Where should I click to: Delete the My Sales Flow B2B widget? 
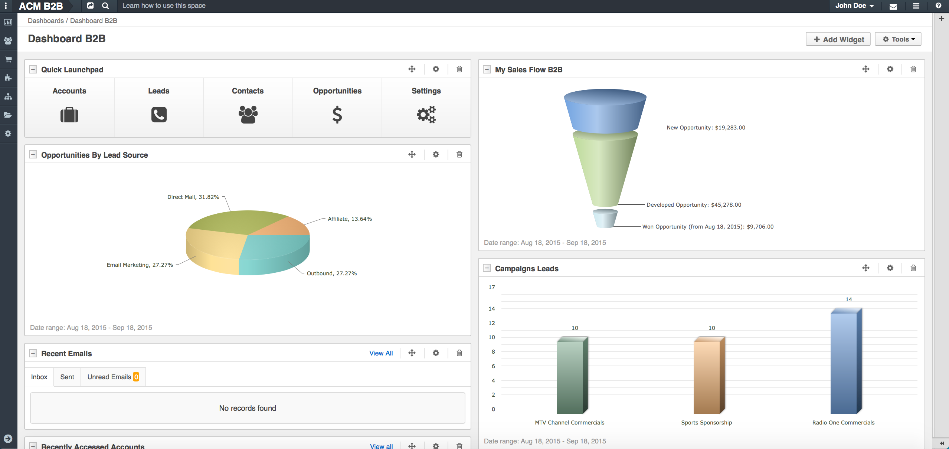[913, 69]
